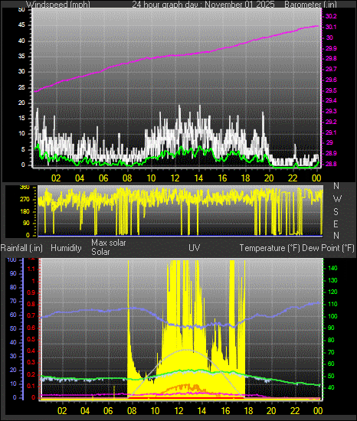
Task: Click the 180 wind direction degree label
Action: [25, 211]
